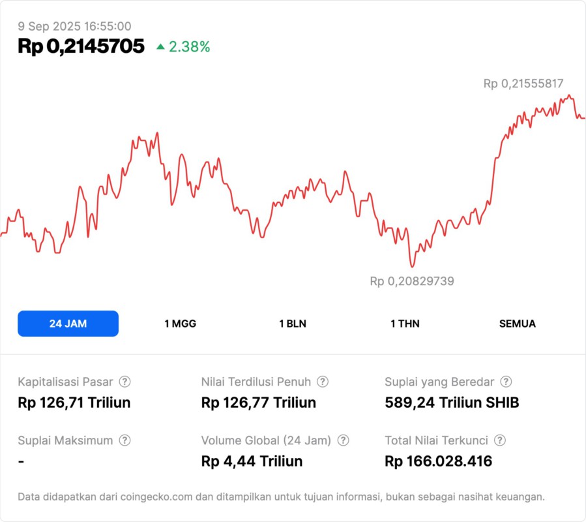This screenshot has height=522, width=586.
Task: Click info icon next to Suplai yang Beredar
Action: (506, 382)
